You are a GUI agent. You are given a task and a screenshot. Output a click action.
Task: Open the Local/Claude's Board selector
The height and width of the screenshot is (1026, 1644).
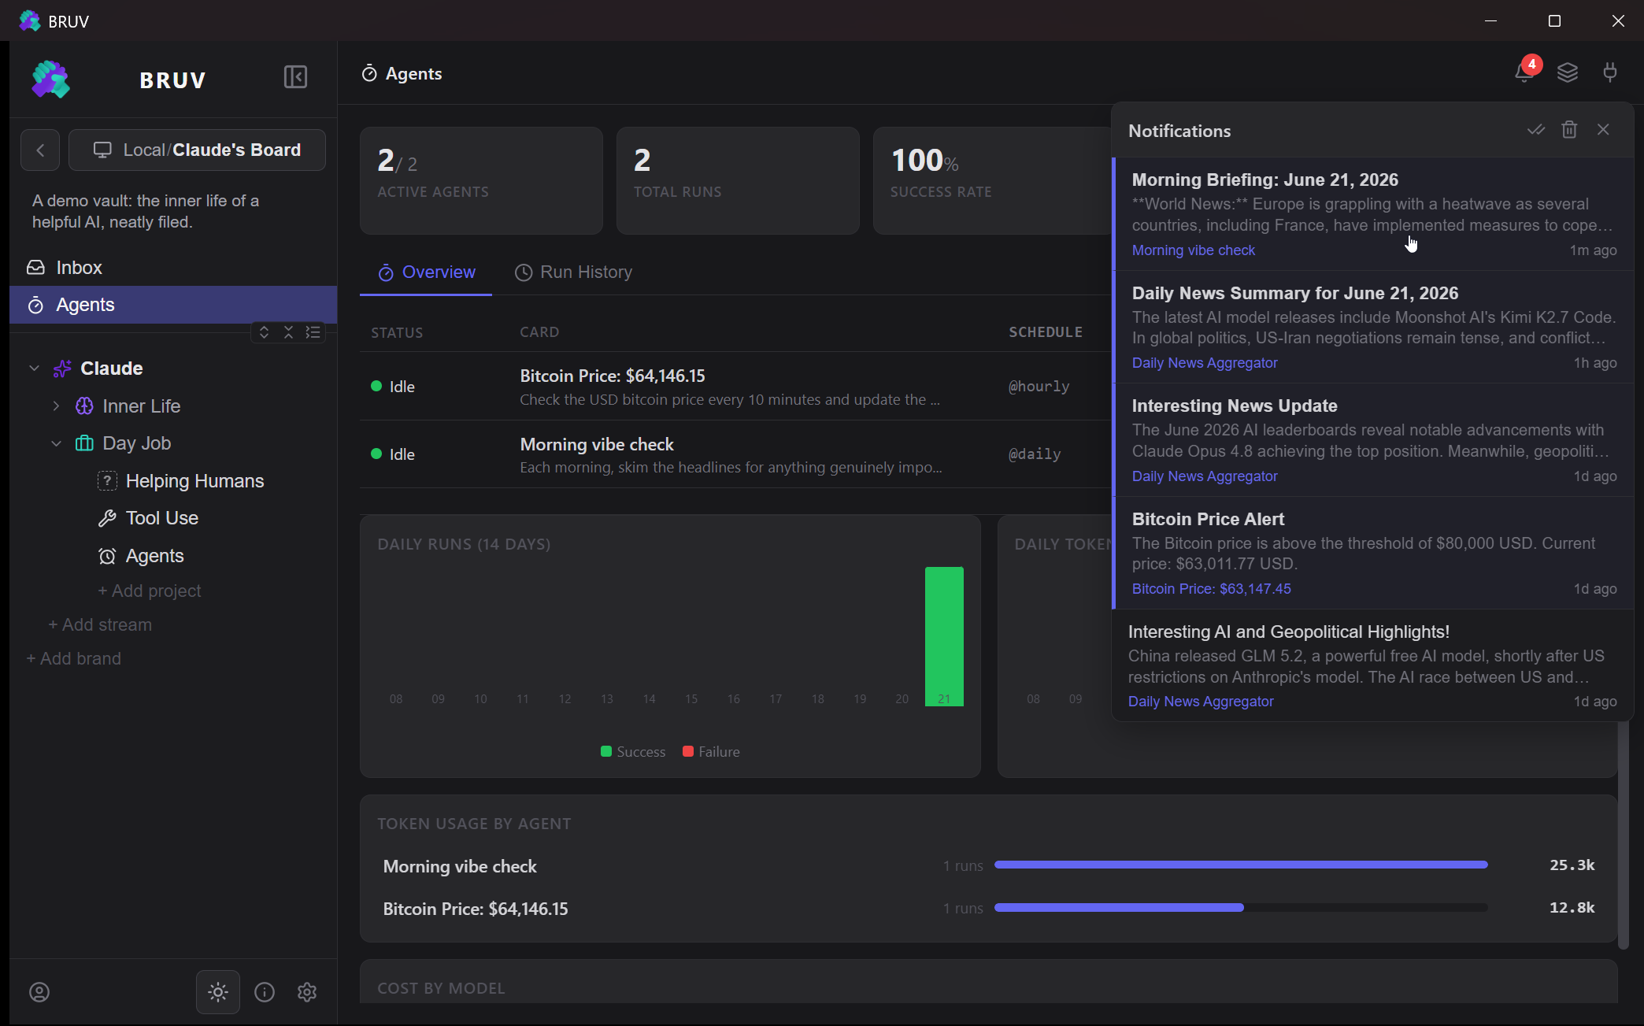click(197, 150)
